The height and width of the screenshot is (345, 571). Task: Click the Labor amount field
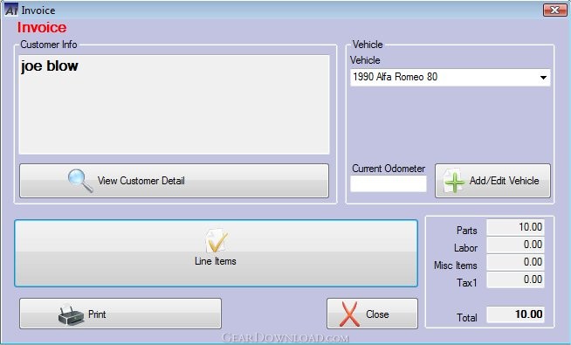pyautogui.click(x=516, y=245)
